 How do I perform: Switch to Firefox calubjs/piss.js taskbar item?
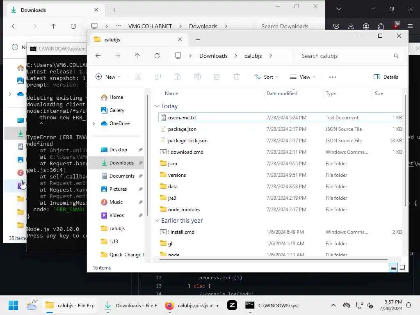tap(192, 305)
